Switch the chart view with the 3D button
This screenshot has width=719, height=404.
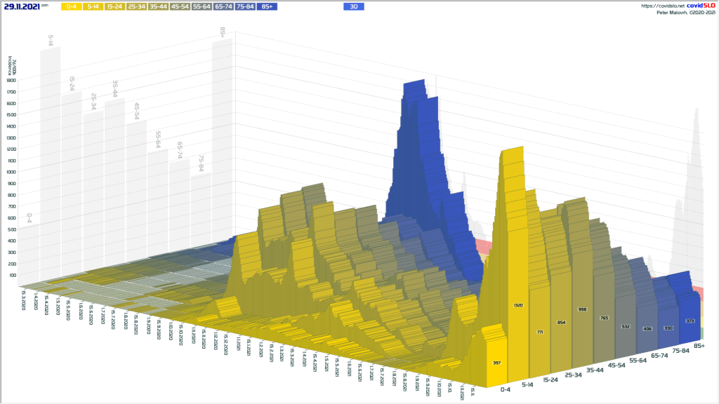(x=354, y=6)
